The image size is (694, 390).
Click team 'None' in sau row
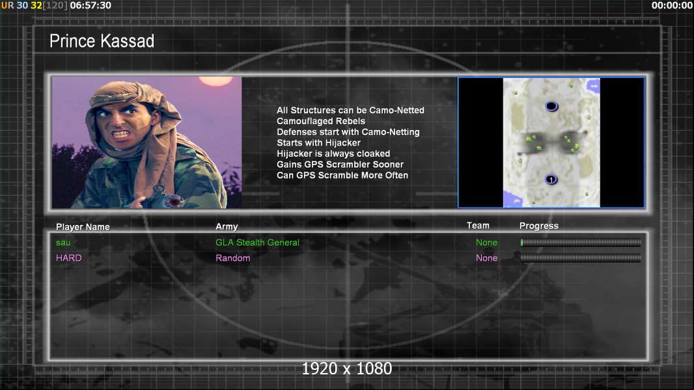(x=486, y=242)
